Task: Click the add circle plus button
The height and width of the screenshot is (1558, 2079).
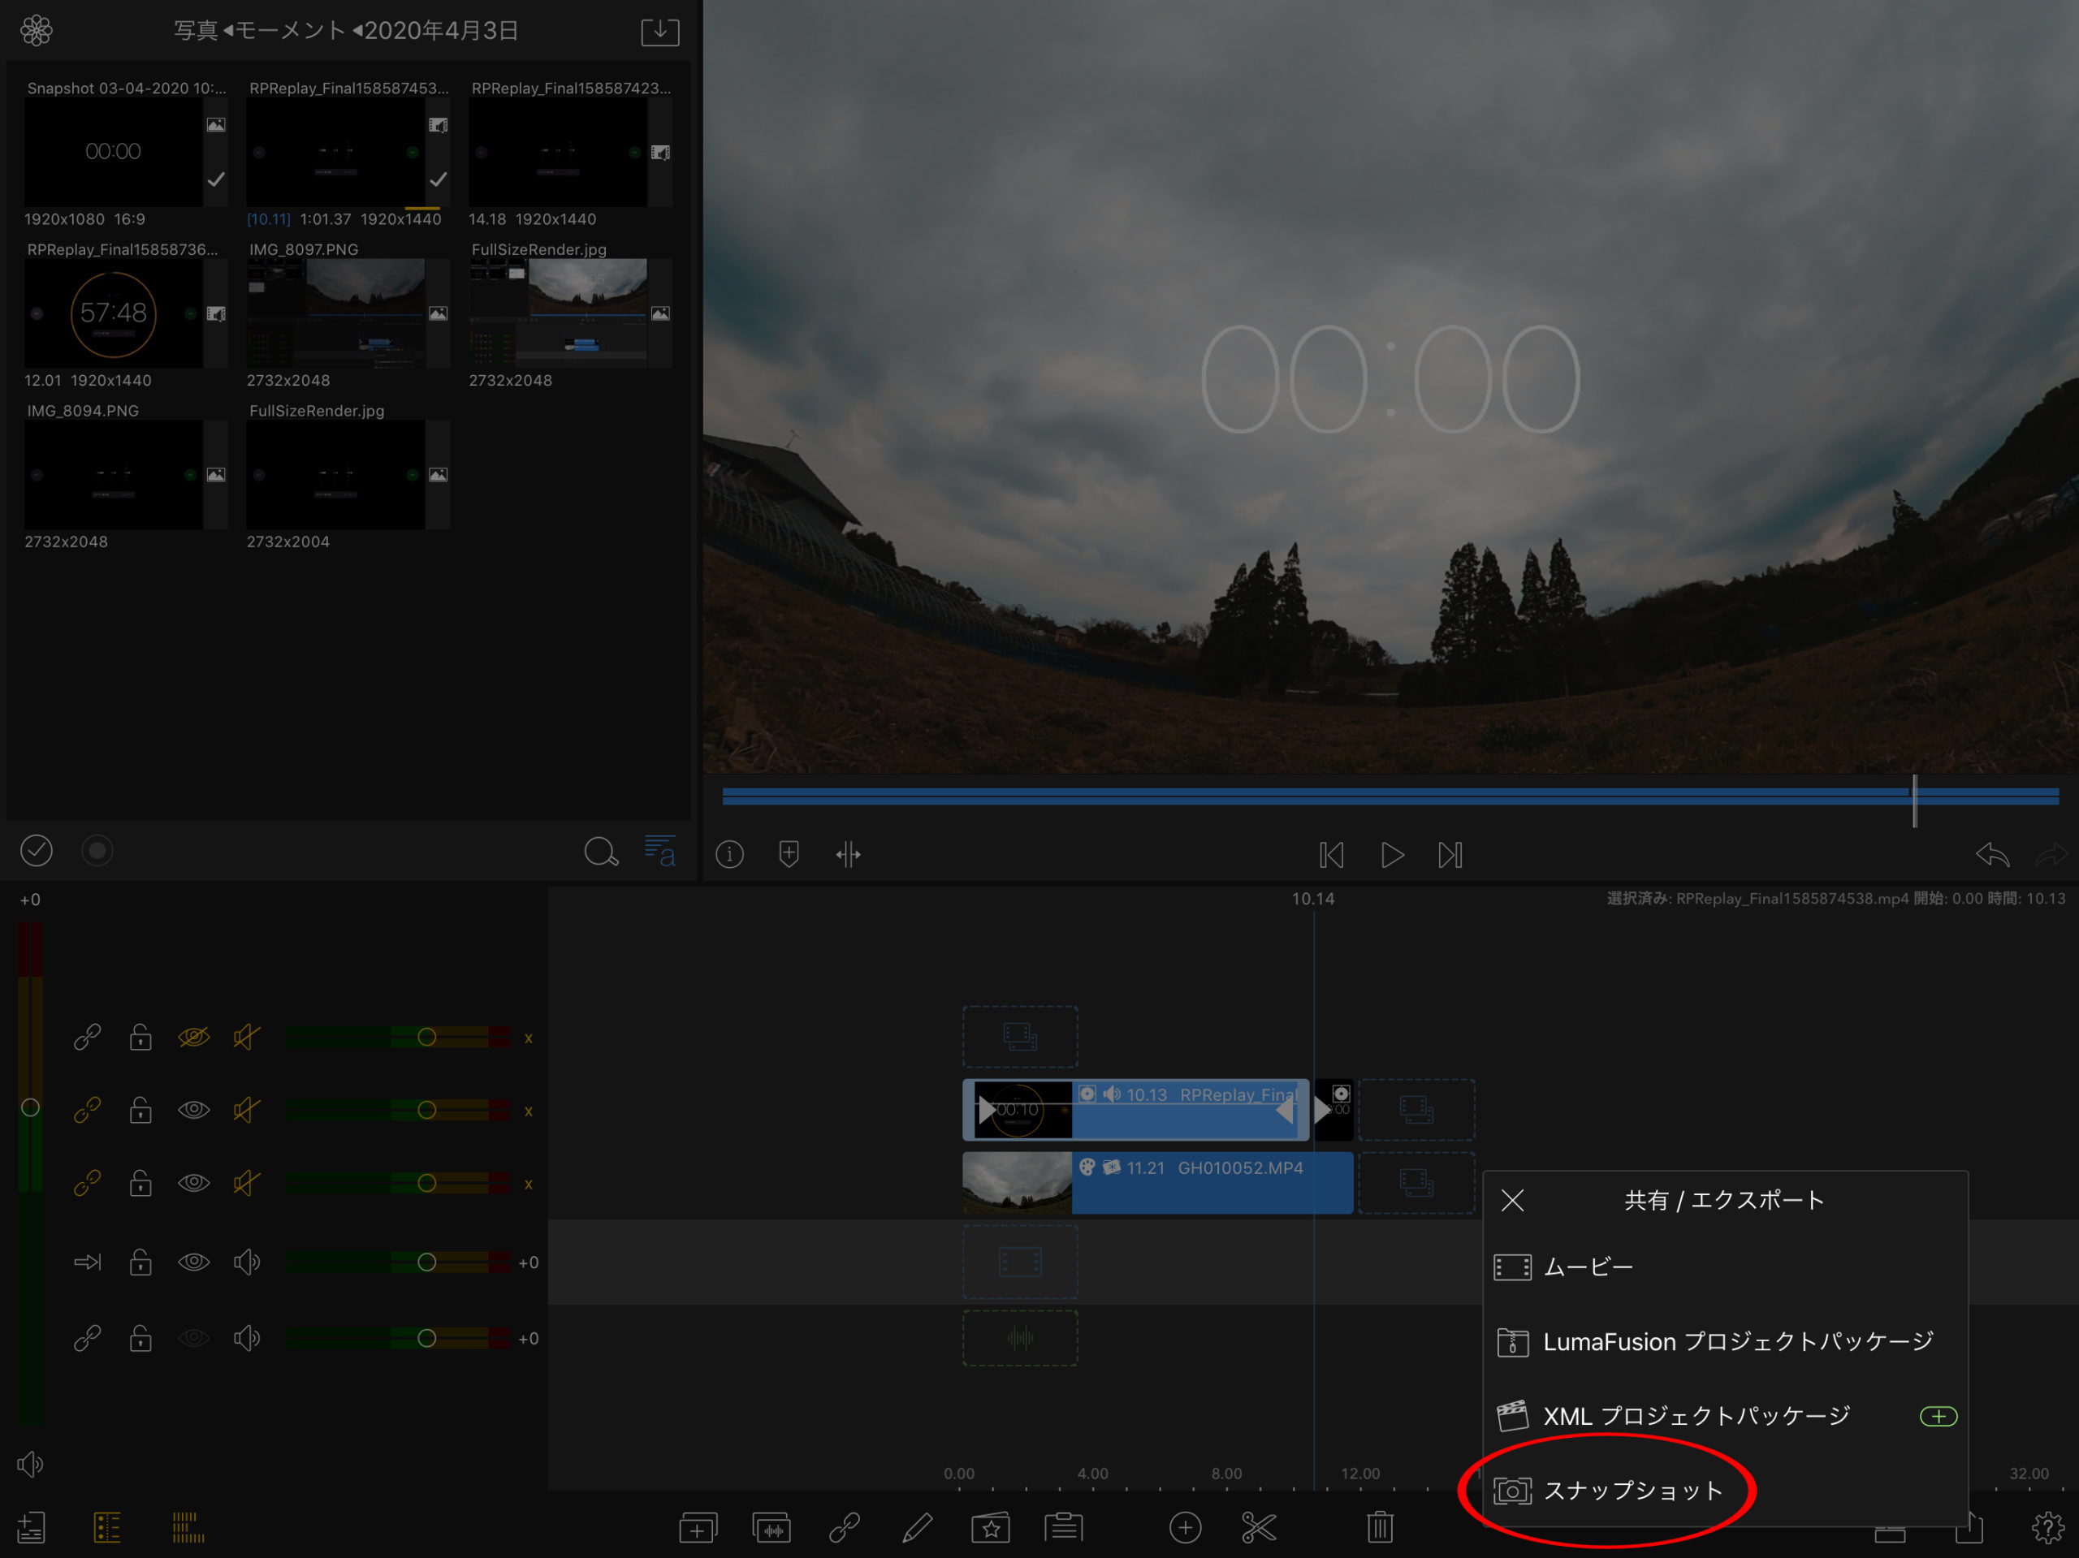Action: tap(1185, 1529)
